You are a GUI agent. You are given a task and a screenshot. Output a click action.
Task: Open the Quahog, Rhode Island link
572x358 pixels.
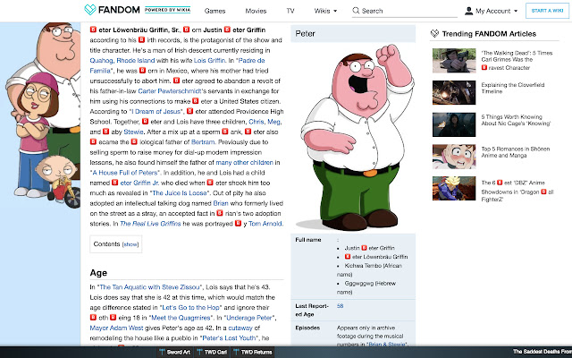click(x=122, y=60)
